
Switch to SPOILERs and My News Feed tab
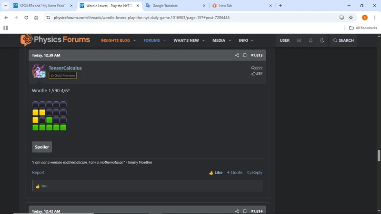(42, 6)
